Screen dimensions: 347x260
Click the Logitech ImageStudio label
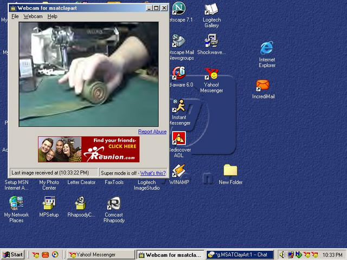coord(146,185)
